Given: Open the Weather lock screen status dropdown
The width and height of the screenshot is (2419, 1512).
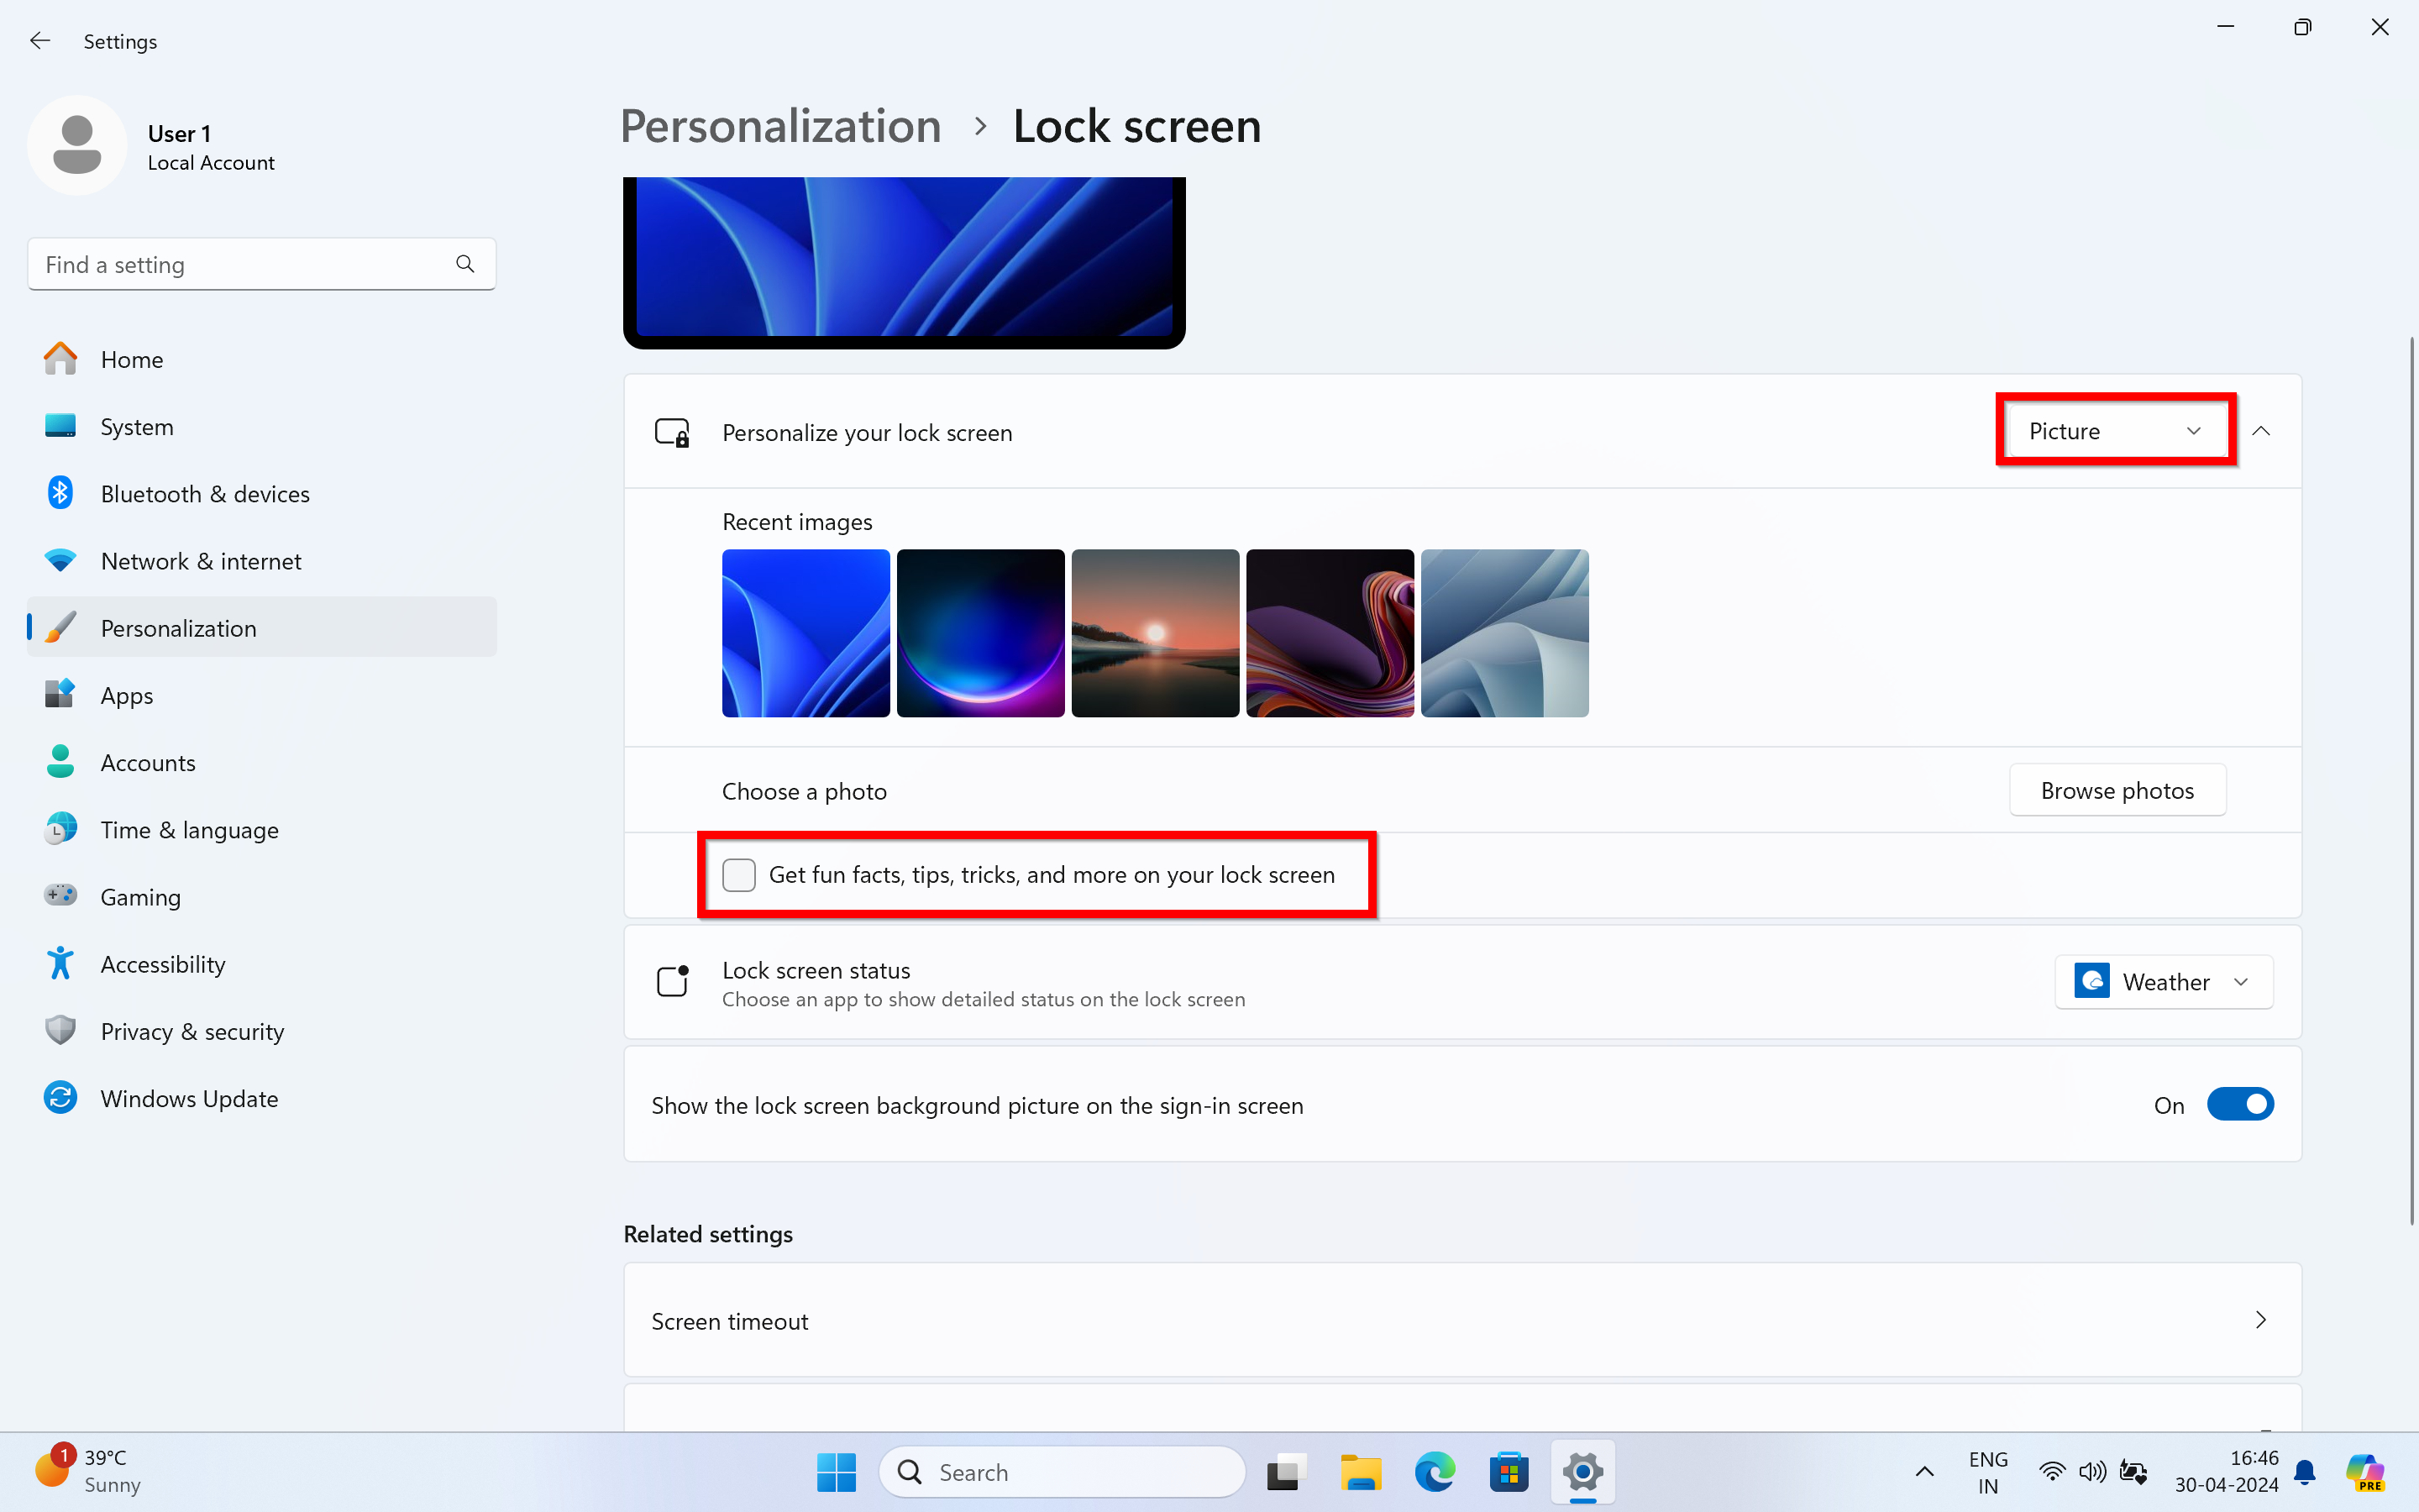Looking at the screenshot, I should pyautogui.click(x=2163, y=982).
